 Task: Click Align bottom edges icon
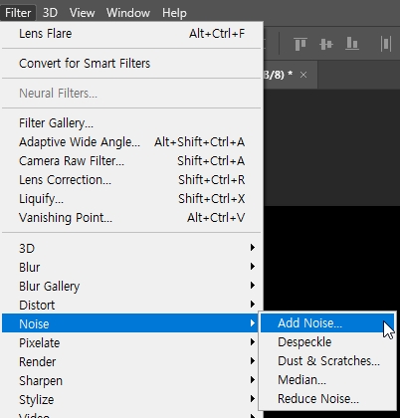point(352,44)
